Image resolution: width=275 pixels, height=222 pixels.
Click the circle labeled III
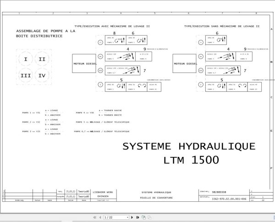pos(26,76)
